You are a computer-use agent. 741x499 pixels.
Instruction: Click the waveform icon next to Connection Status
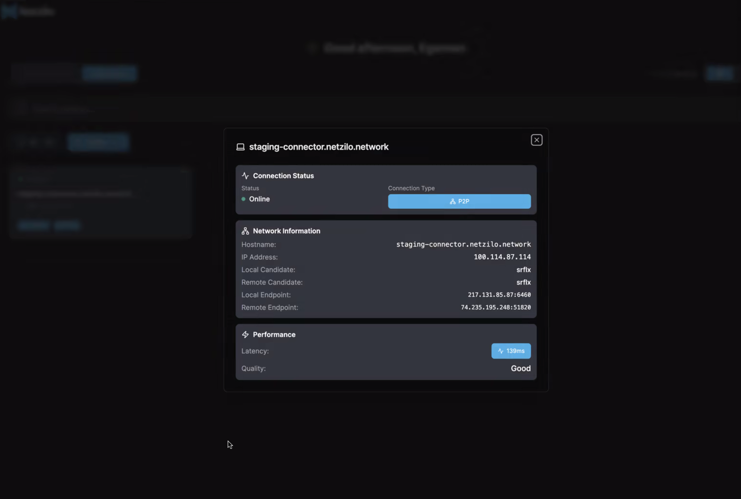click(x=245, y=176)
